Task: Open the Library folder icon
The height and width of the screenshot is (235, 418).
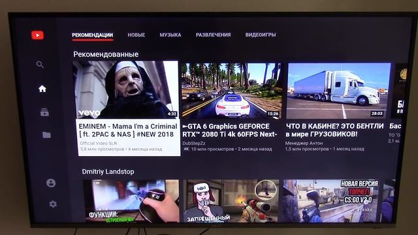Action: tap(46, 135)
